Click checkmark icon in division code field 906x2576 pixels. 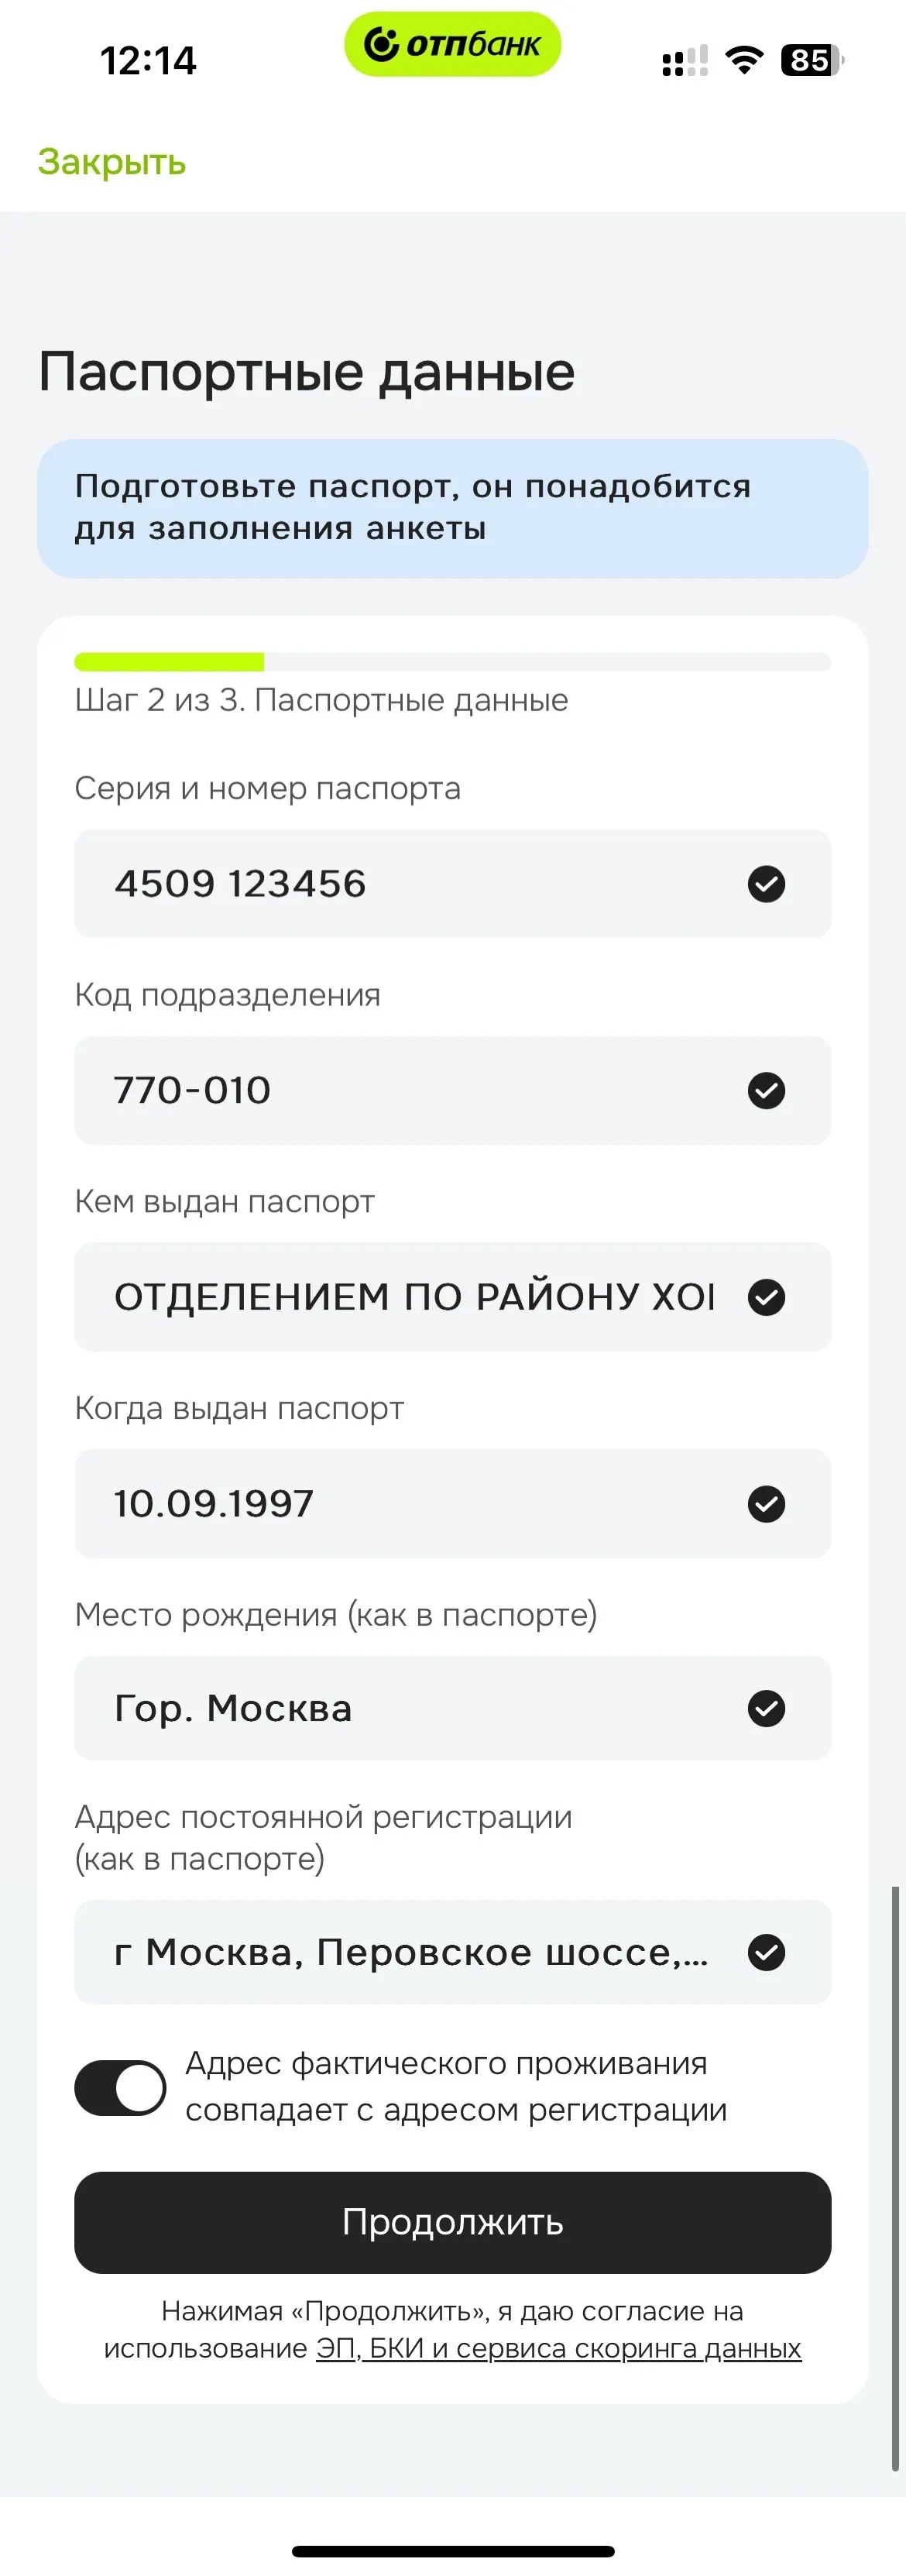(x=766, y=1090)
